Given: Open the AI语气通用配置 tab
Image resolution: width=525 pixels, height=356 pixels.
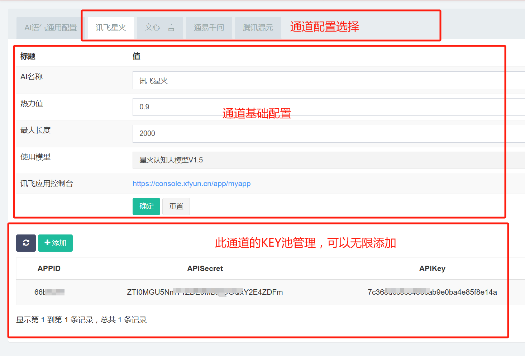Looking at the screenshot, I should coord(51,28).
